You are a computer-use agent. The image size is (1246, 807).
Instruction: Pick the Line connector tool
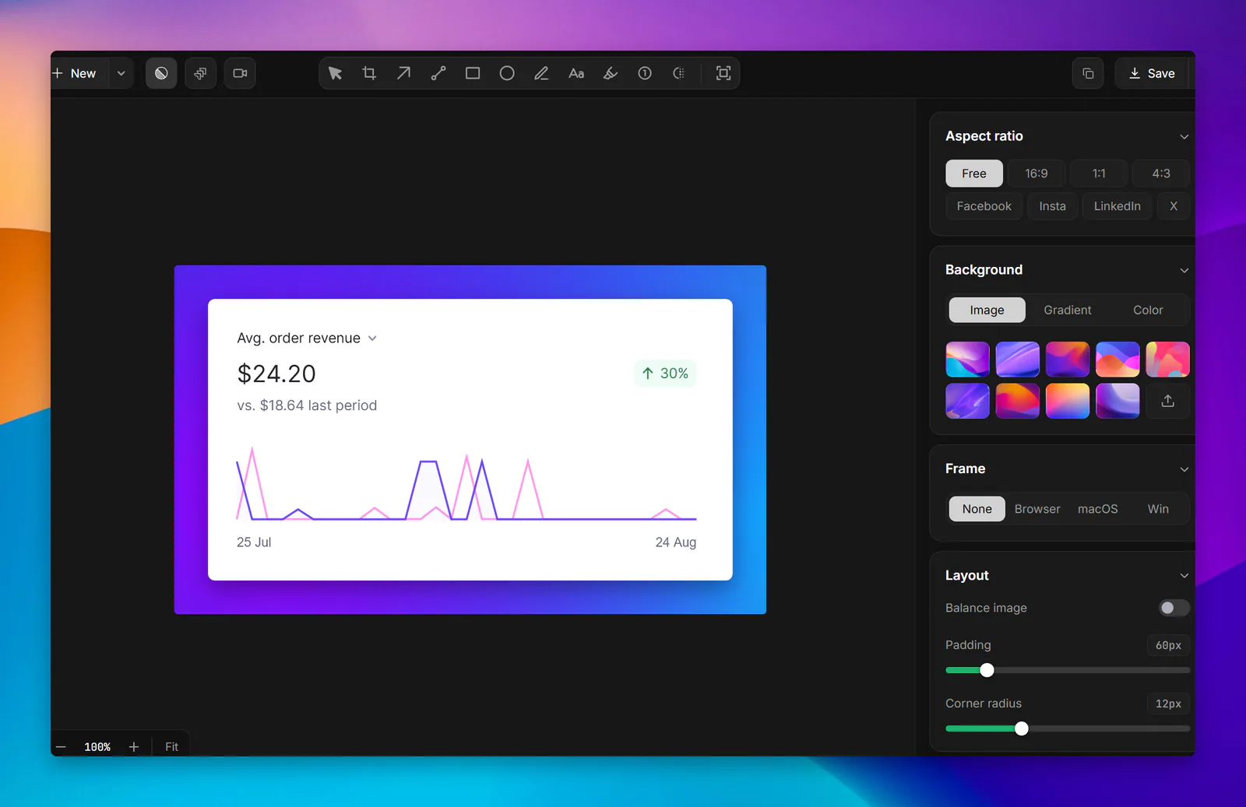[438, 73]
